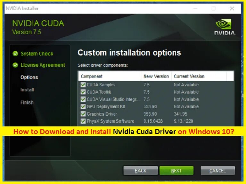The image size is (246, 184).
Task: Click Graphics Driver new version 353.90
Action: point(150,114)
